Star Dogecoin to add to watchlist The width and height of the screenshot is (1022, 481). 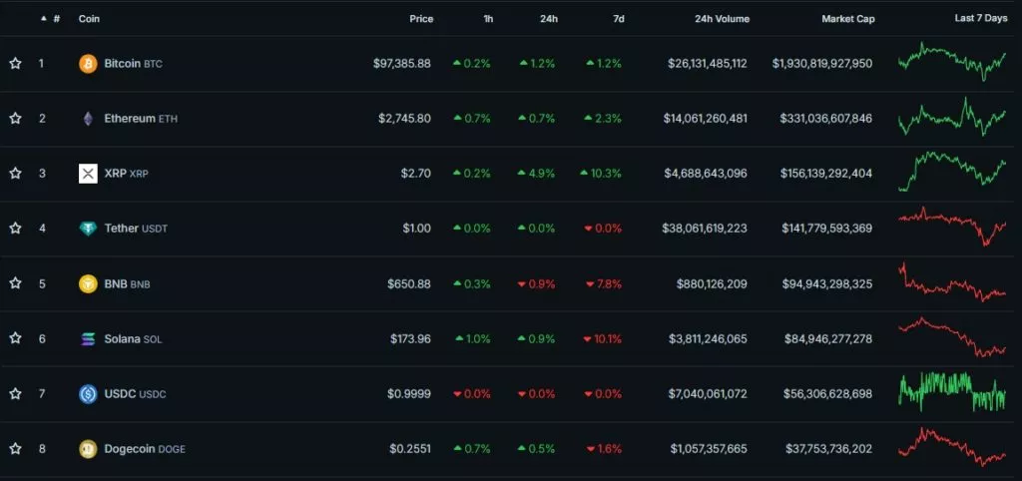15,449
